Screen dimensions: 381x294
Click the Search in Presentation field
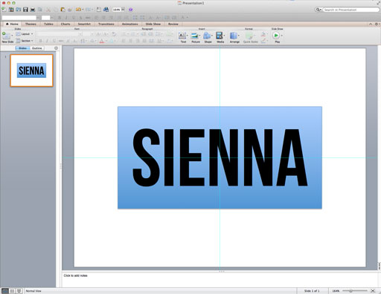[x=350, y=10]
